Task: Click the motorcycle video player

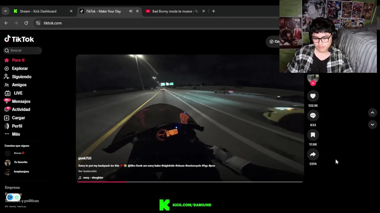Action: click(190, 118)
